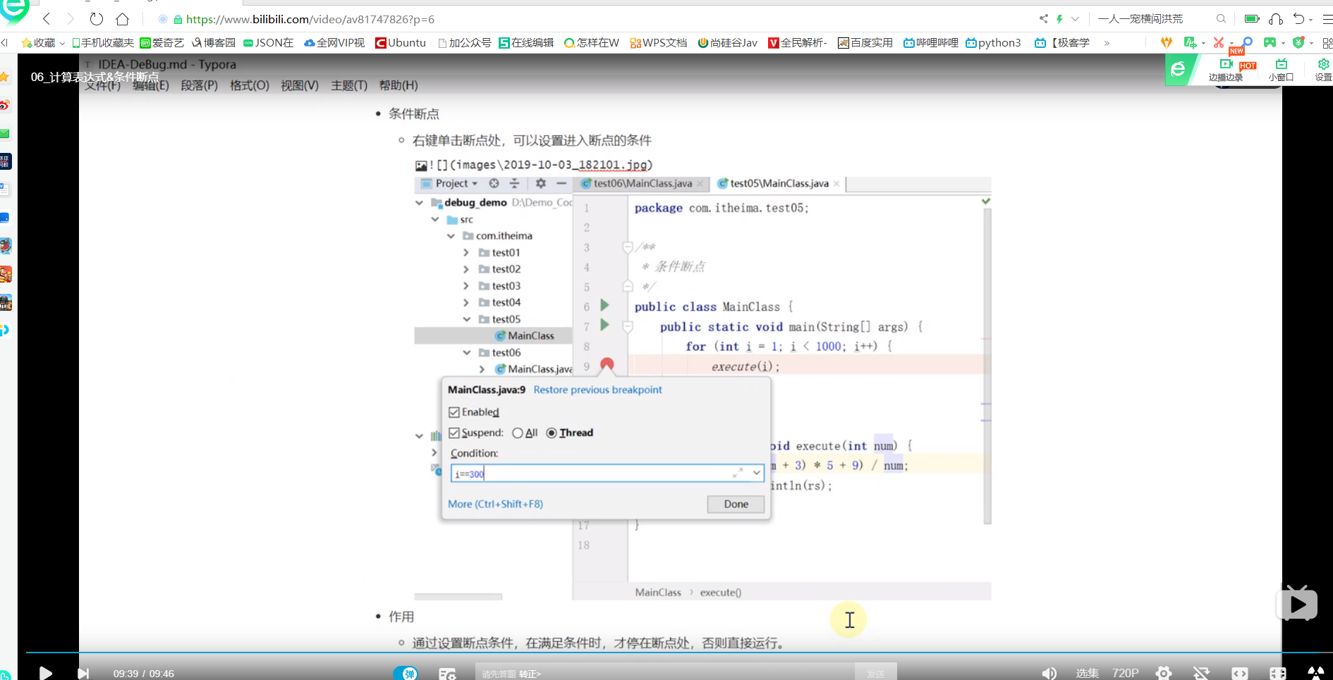Expand the test03 folder
The height and width of the screenshot is (680, 1333).
click(x=466, y=286)
